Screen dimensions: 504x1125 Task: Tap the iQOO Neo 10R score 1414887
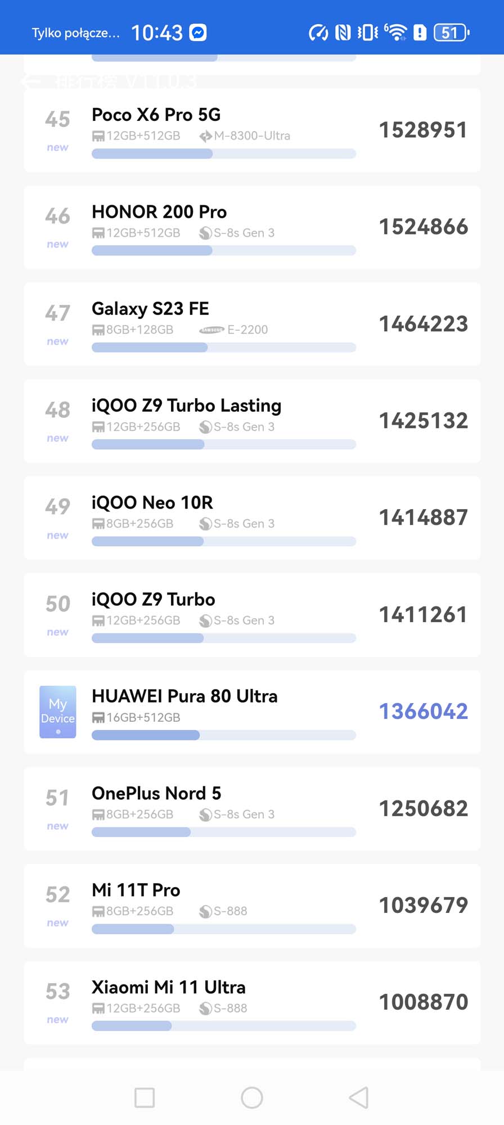(x=423, y=517)
